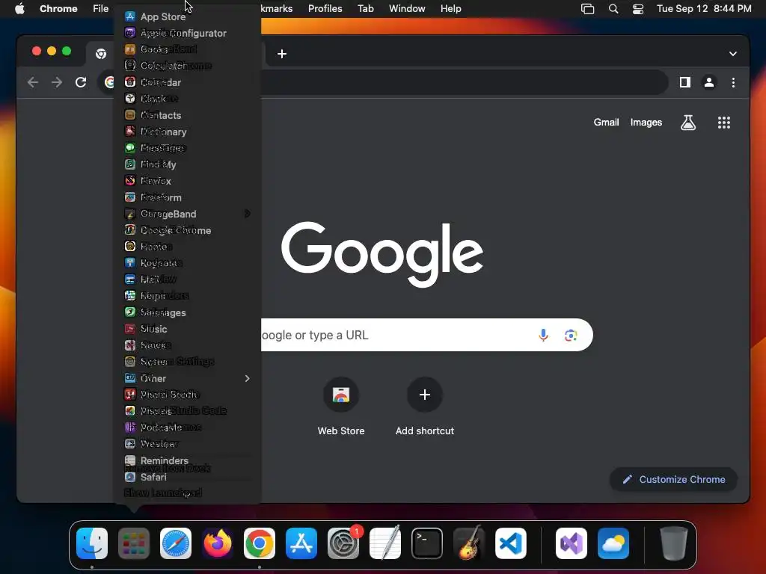Image resolution: width=766 pixels, height=574 pixels.
Task: Launch Terminal from the Dock
Action: (427, 543)
